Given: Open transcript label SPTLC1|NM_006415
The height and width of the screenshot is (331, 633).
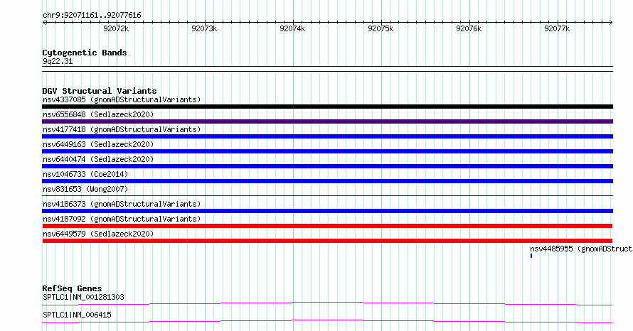Looking at the screenshot, I should tap(77, 315).
